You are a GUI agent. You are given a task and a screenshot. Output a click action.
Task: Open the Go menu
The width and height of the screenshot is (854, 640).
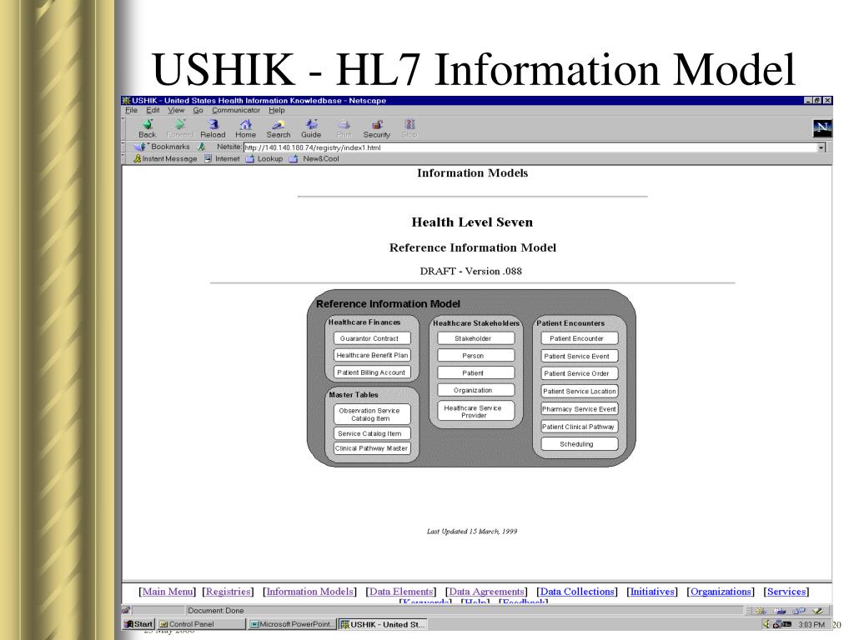point(198,110)
